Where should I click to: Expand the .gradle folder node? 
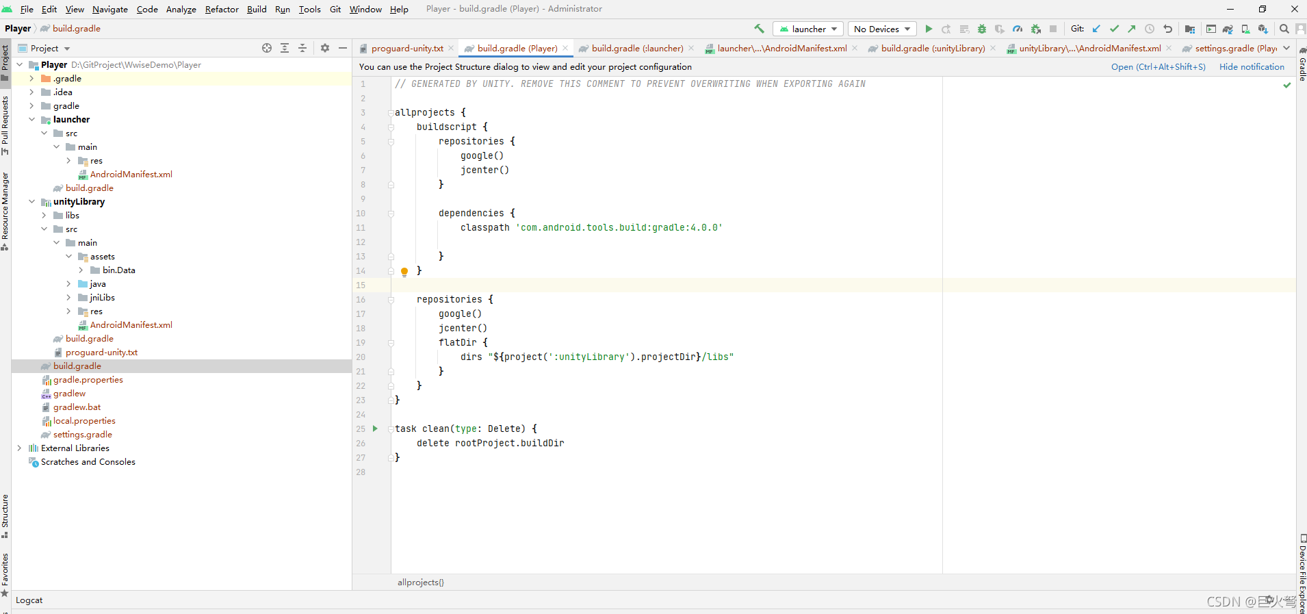[x=31, y=78]
